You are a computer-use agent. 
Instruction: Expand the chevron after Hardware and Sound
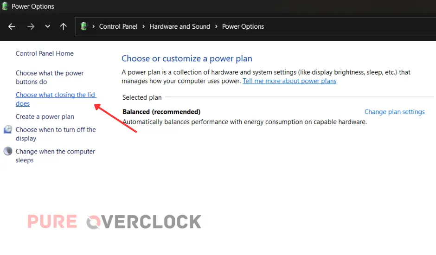(216, 26)
